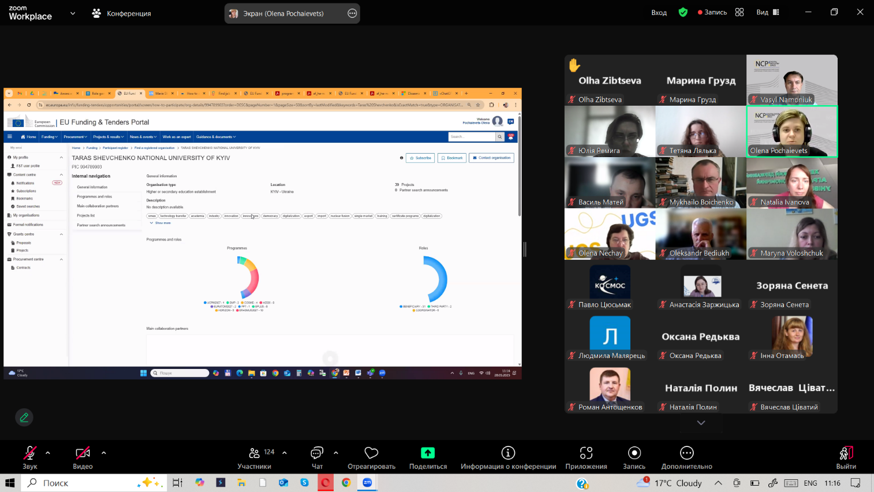Screen dimensions: 874x492
Task: Click the green shield security icon
Action: [683, 12]
